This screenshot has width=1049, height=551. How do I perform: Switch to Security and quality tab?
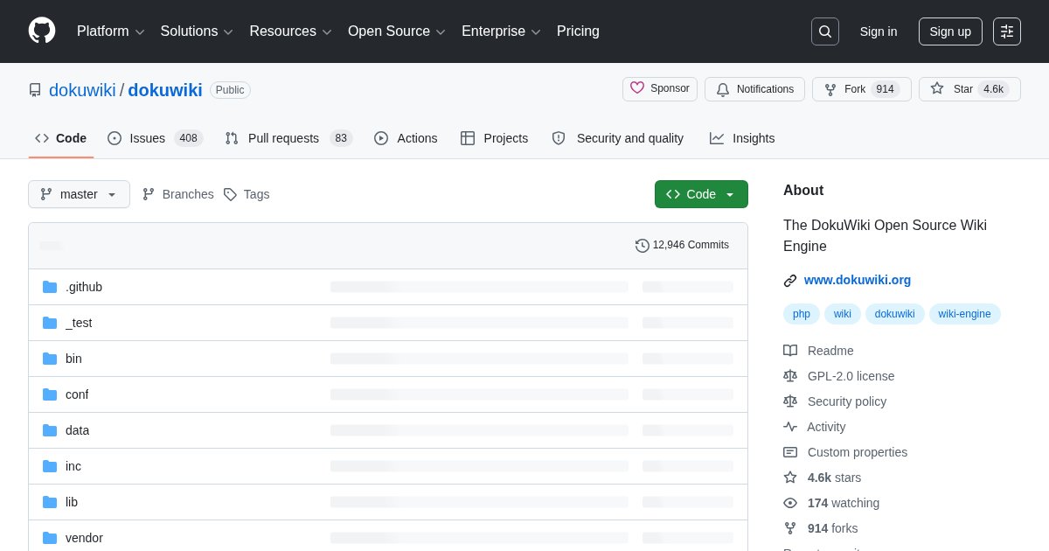click(618, 138)
